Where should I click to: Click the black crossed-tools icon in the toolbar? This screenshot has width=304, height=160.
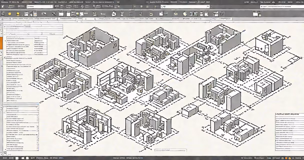coord(54,14)
